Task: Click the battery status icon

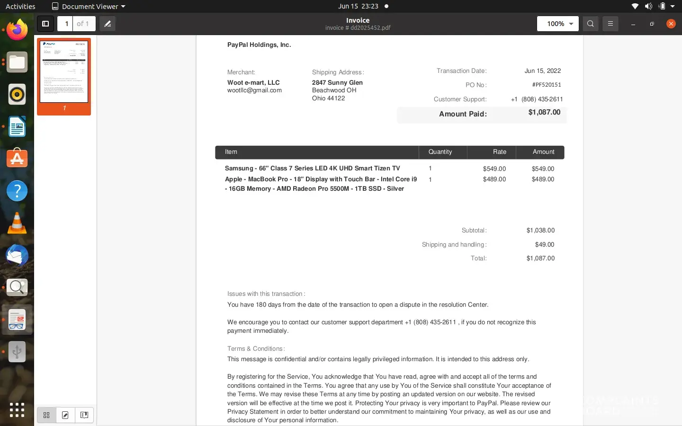Action: point(662,6)
